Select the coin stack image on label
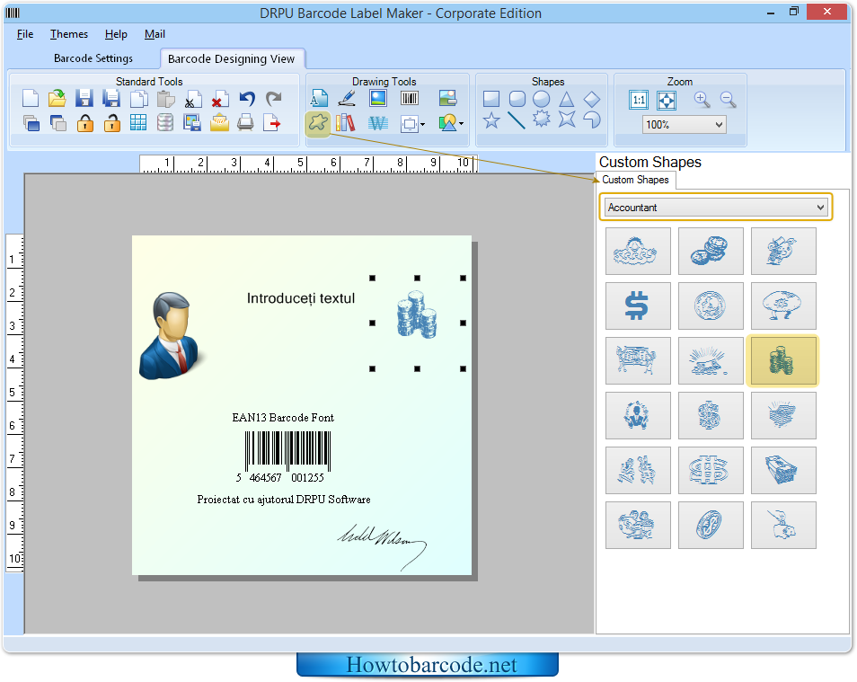This screenshot has width=857, height=682. click(417, 315)
